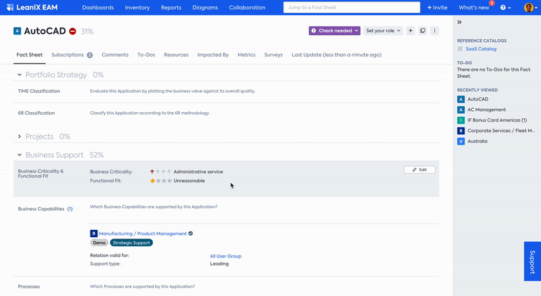Click the AC Management icon in Recently Viewed
Image resolution: width=541 pixels, height=296 pixels.
[461, 109]
